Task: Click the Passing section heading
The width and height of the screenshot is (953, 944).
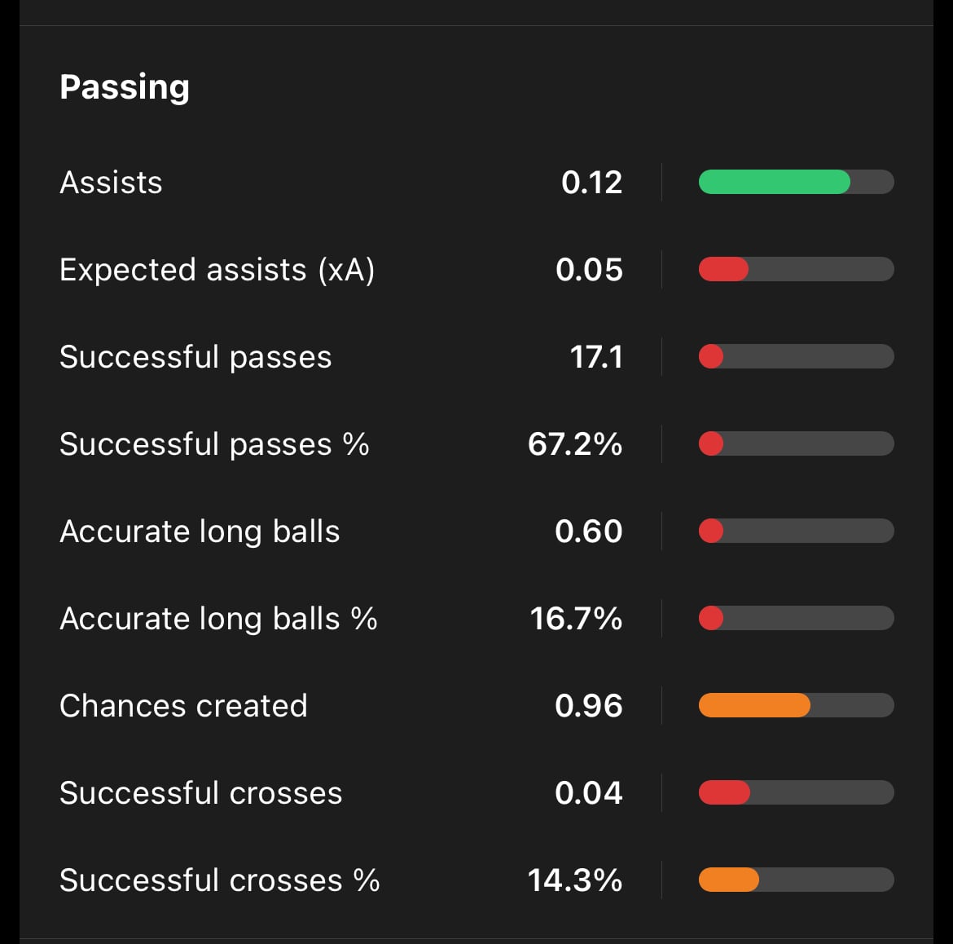Action: [x=125, y=87]
